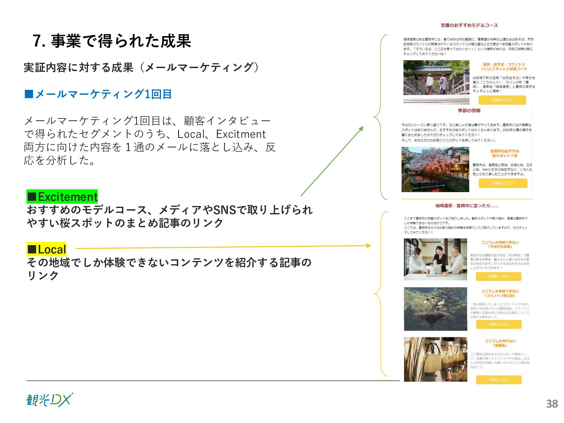The image size is (564, 423).
Task: Click orange title 「そば打ち体験」
Action: point(500,247)
